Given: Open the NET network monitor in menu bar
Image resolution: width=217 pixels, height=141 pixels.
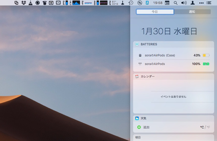Looking at the screenshot, I should [87, 3].
